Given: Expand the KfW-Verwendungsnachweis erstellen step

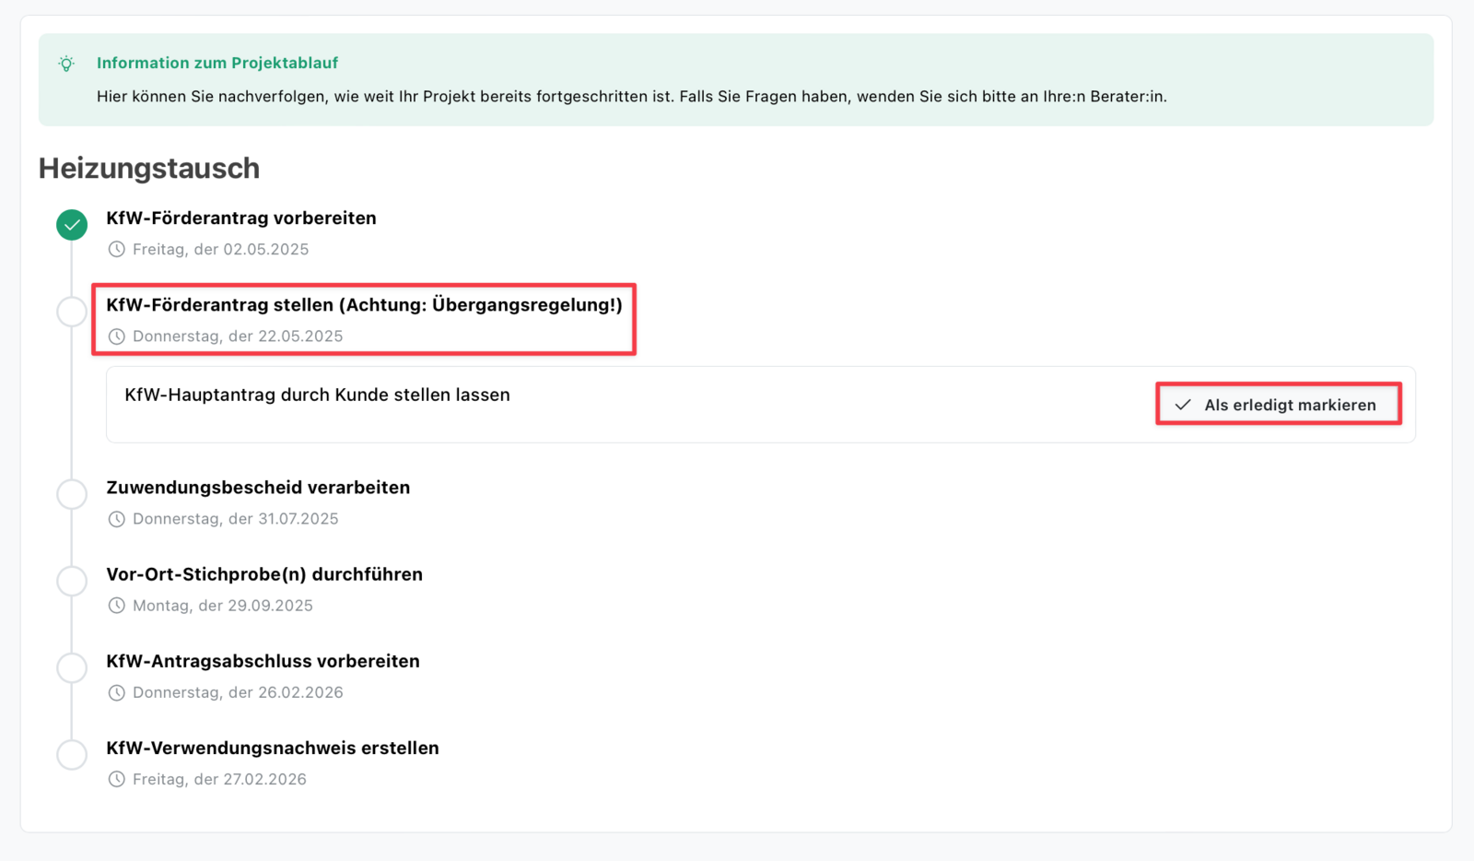Looking at the screenshot, I should (x=273, y=747).
